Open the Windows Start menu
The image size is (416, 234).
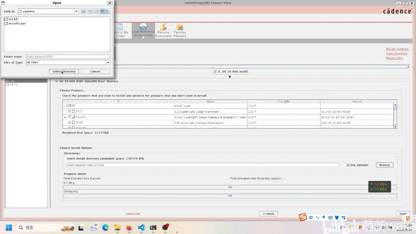point(9,228)
